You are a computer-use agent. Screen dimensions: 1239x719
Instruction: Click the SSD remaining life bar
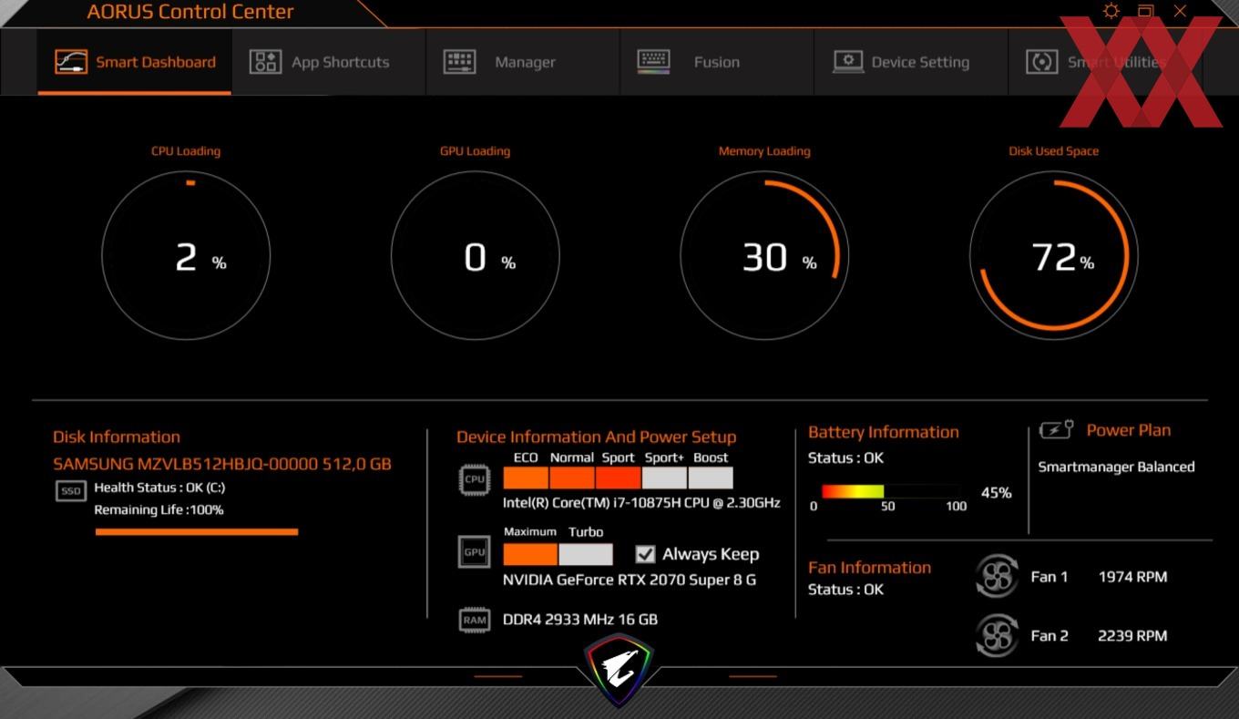(x=197, y=532)
